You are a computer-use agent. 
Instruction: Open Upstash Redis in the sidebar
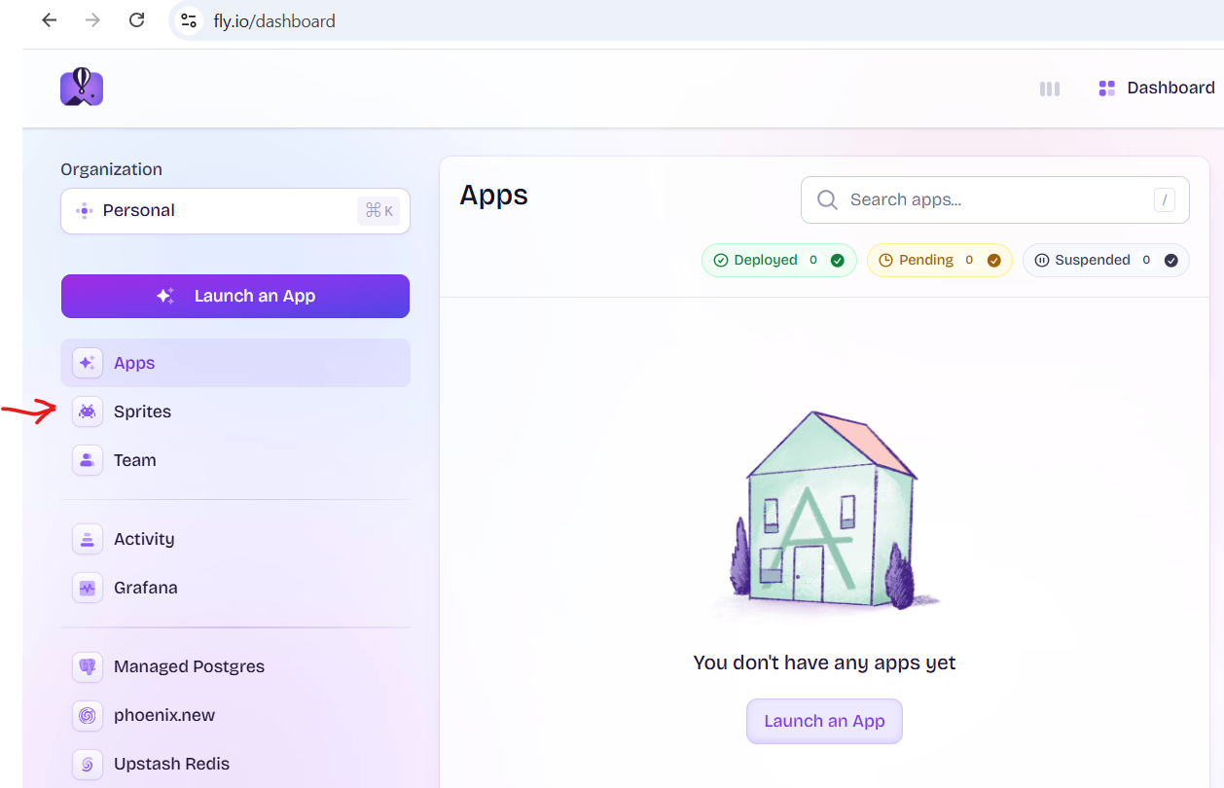235,764
